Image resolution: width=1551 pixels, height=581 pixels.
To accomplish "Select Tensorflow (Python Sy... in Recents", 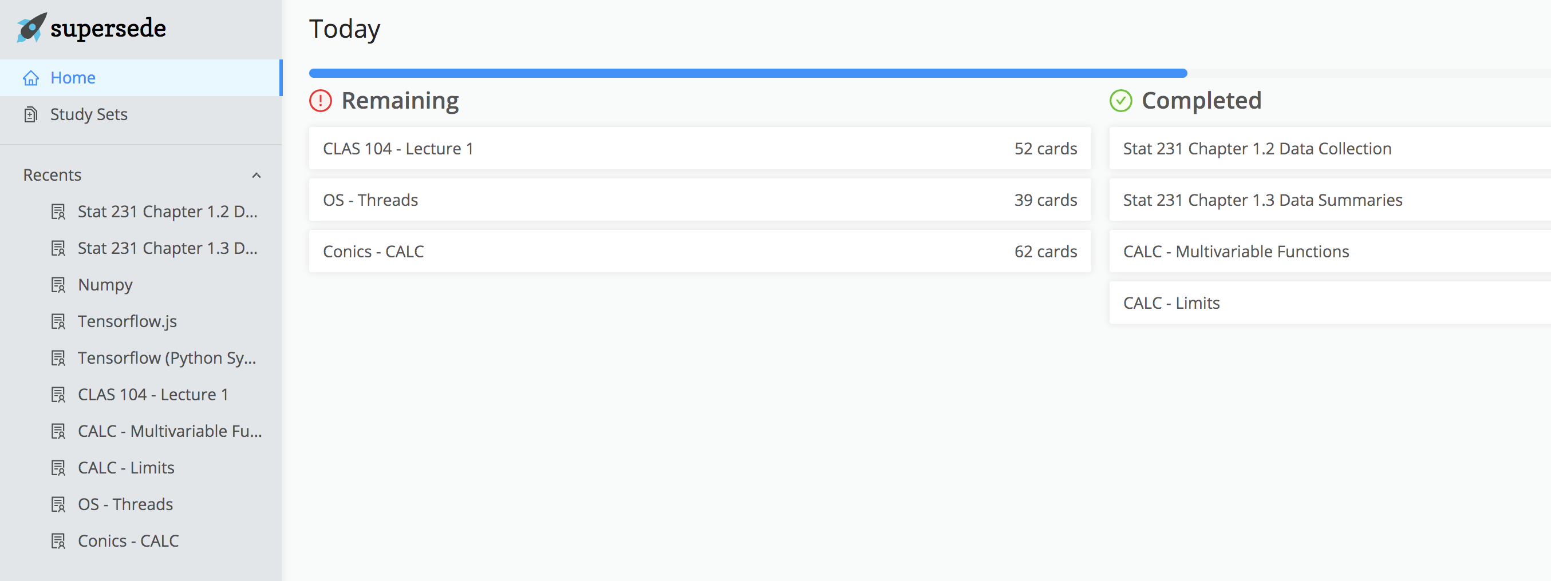I will coord(167,358).
